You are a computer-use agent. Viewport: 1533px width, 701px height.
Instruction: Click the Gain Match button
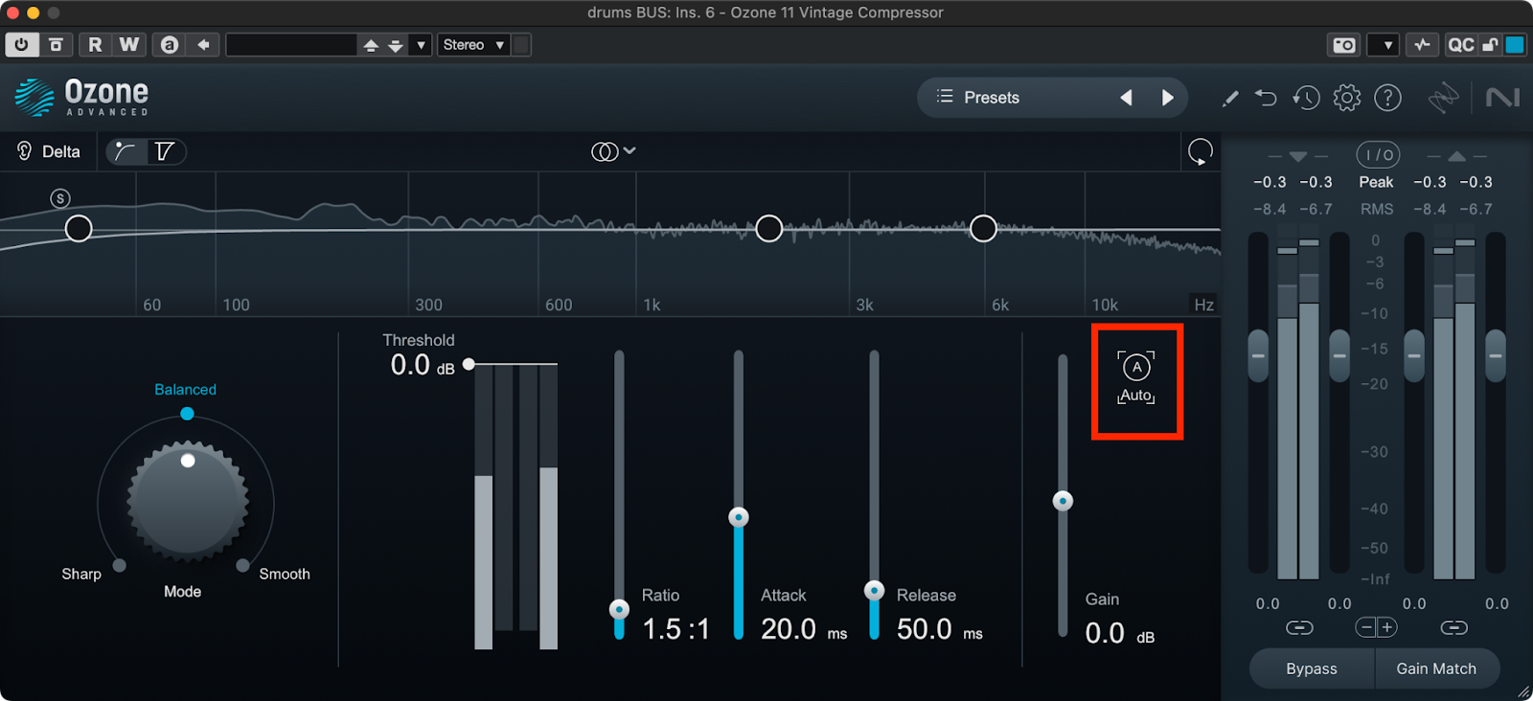click(x=1435, y=668)
